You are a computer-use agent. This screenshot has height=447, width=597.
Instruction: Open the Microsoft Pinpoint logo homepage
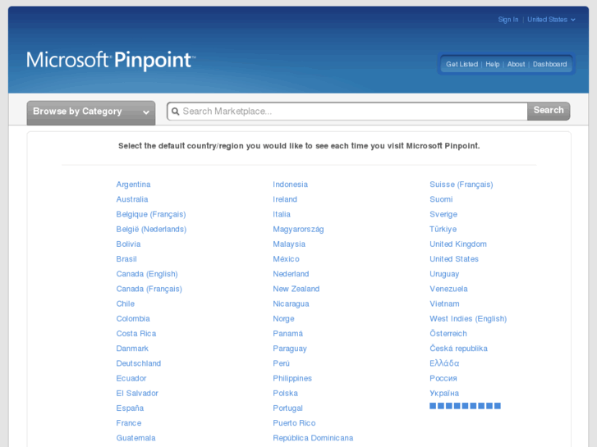111,61
